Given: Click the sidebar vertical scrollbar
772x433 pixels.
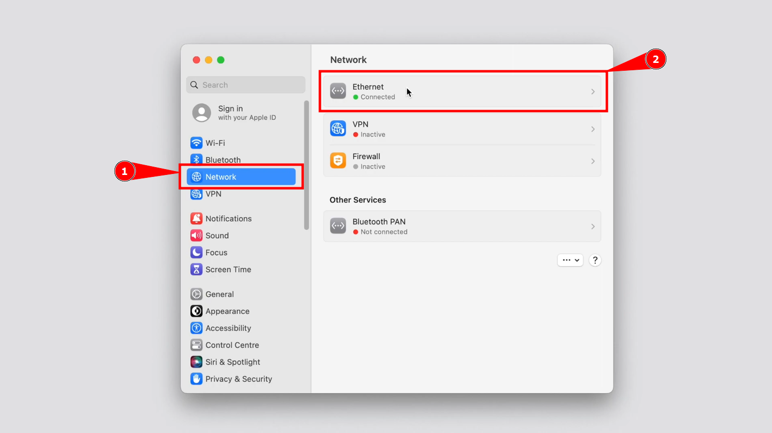Looking at the screenshot, I should 307,165.
